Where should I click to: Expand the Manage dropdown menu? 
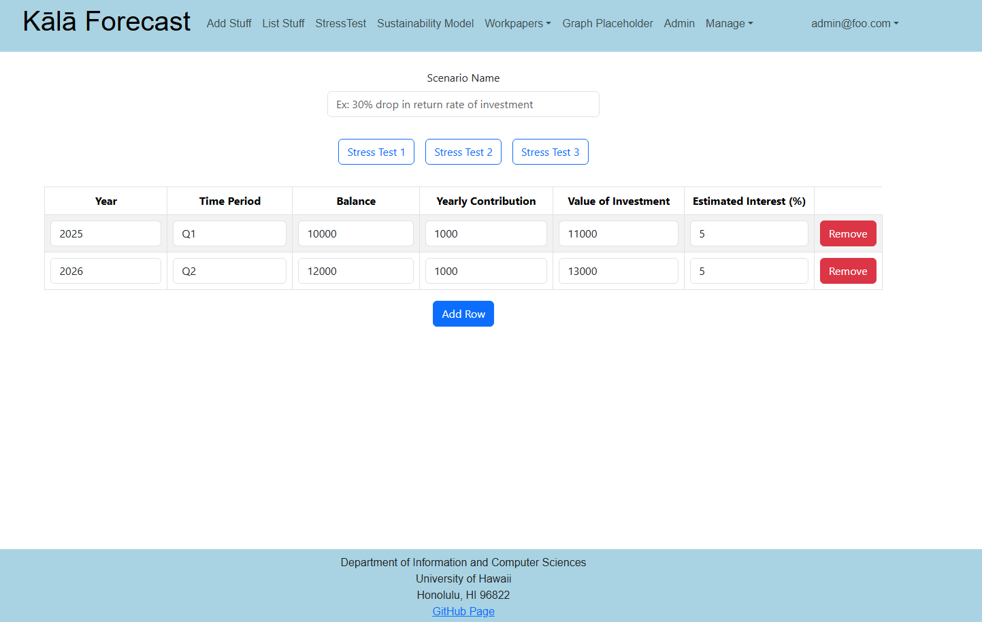point(729,23)
